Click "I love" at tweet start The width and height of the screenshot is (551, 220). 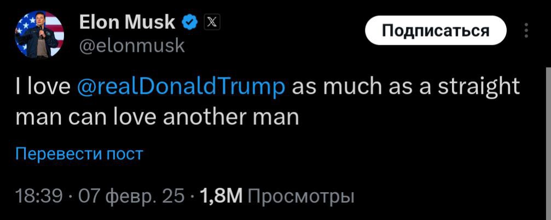click(43, 87)
